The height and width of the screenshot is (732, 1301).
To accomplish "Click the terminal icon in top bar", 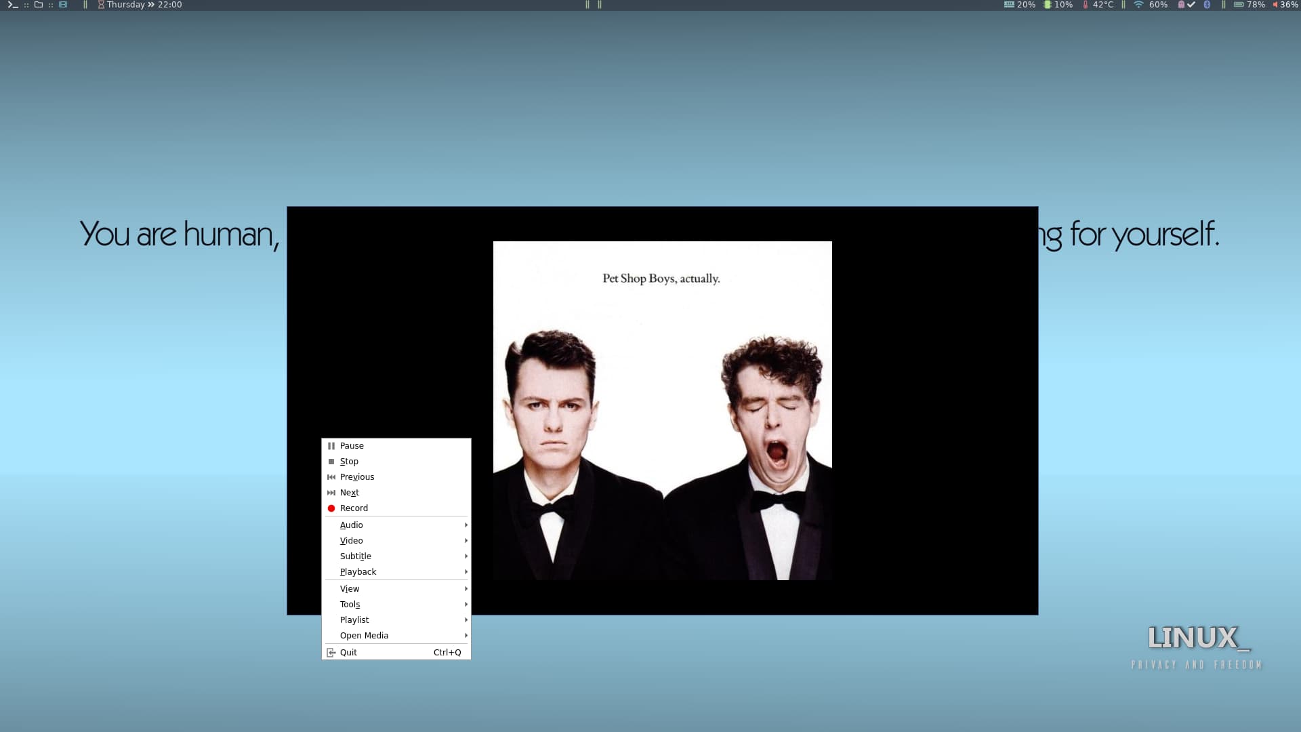I will (12, 5).
